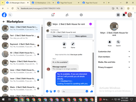The height and width of the screenshot is (102, 136).
Task: Open the Raymond conversation
Action: [x=20, y=45]
